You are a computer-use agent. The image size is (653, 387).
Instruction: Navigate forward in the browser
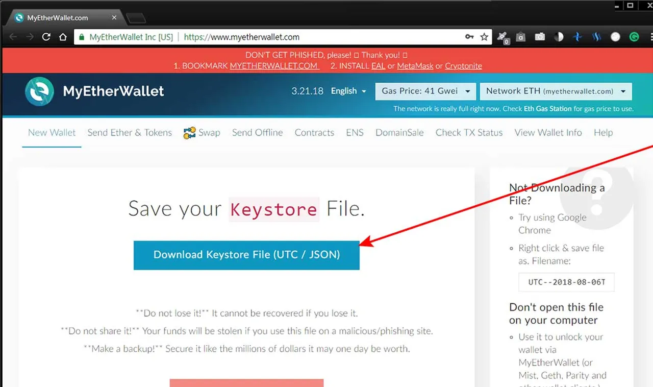30,37
